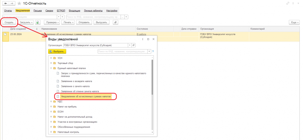Image resolution: width=303 pixels, height=140 pixels.
Task: Clear the dialog search field x
Action: click(x=149, y=51)
